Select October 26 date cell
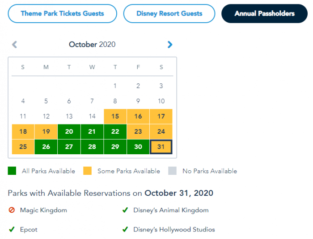 [x=46, y=147]
